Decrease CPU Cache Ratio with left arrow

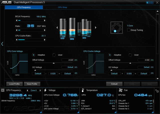point(17,40)
